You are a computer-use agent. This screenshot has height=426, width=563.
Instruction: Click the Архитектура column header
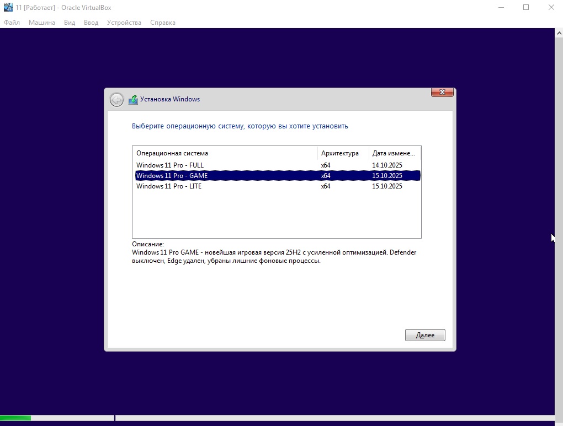[x=343, y=153]
